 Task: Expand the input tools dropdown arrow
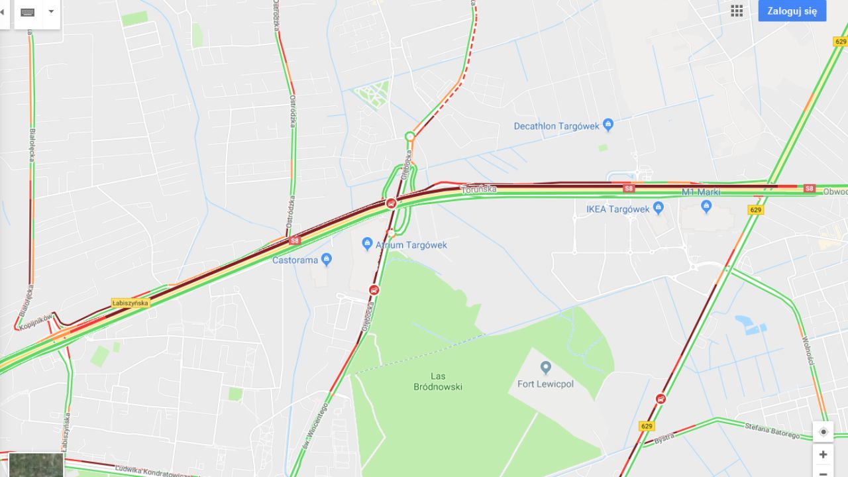(52, 12)
